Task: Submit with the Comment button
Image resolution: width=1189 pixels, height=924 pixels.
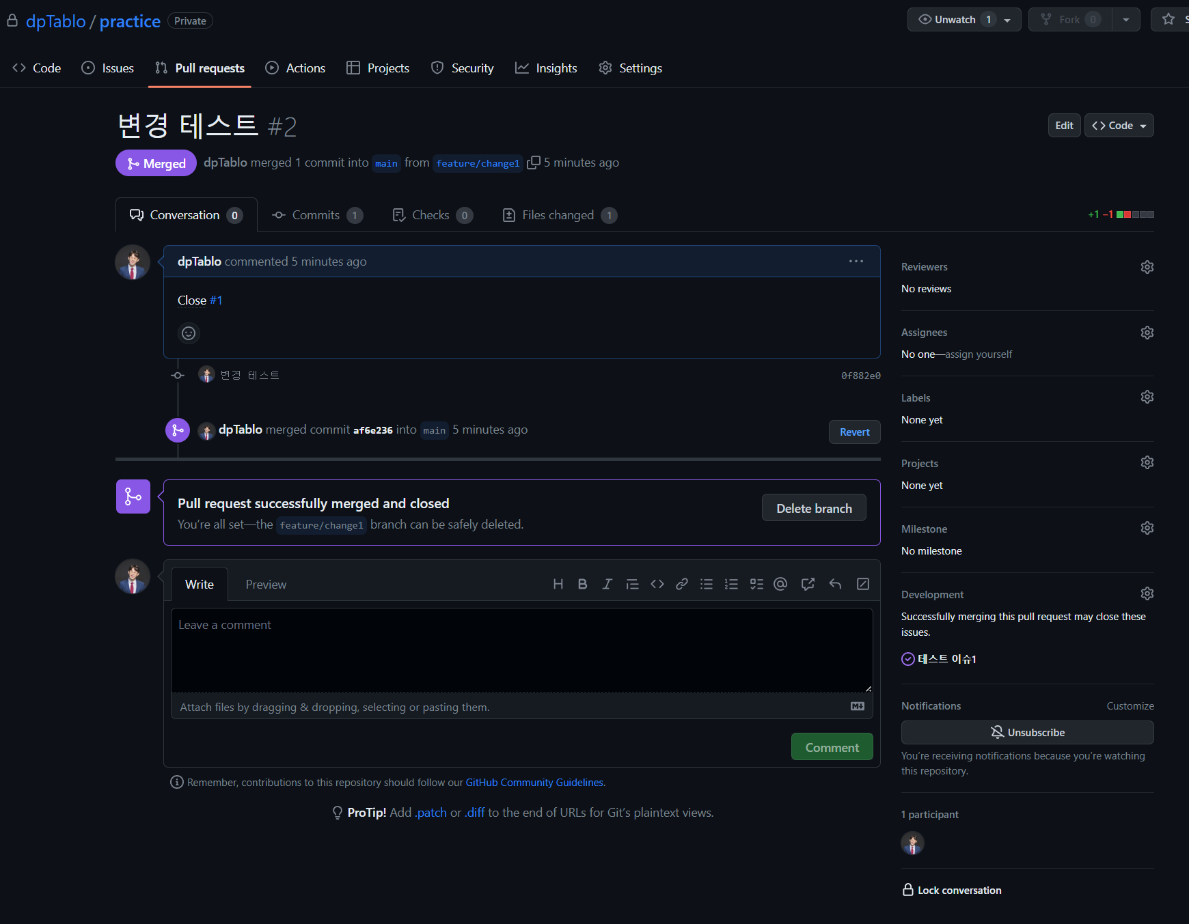Action: tap(832, 747)
